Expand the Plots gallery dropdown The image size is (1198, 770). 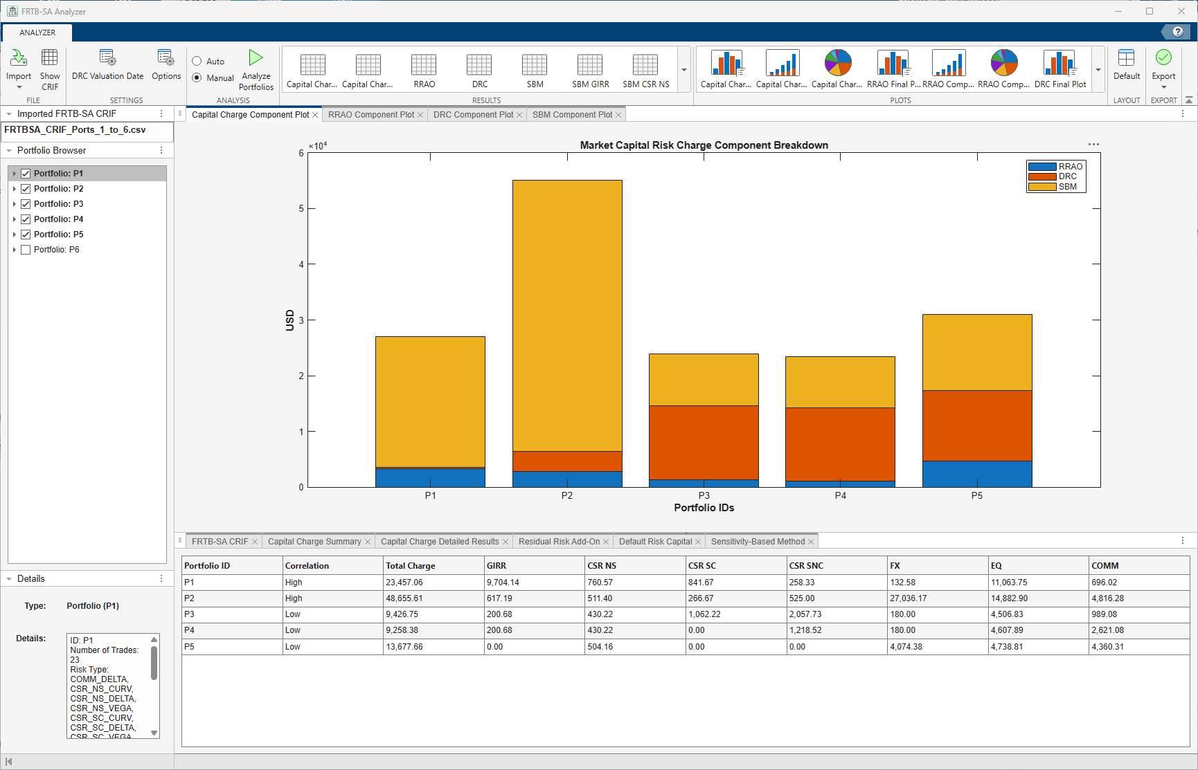click(1098, 70)
